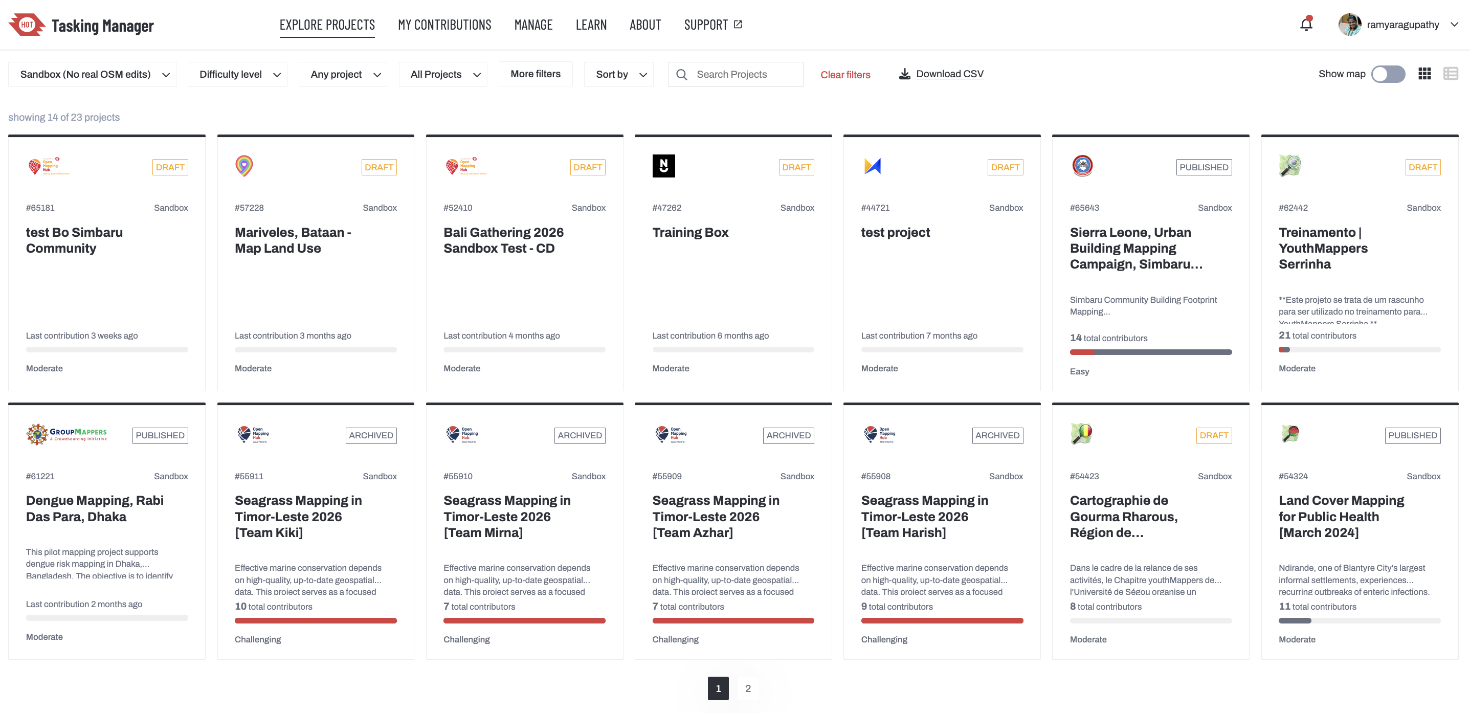
Task: Click the More filters button
Action: [536, 74]
